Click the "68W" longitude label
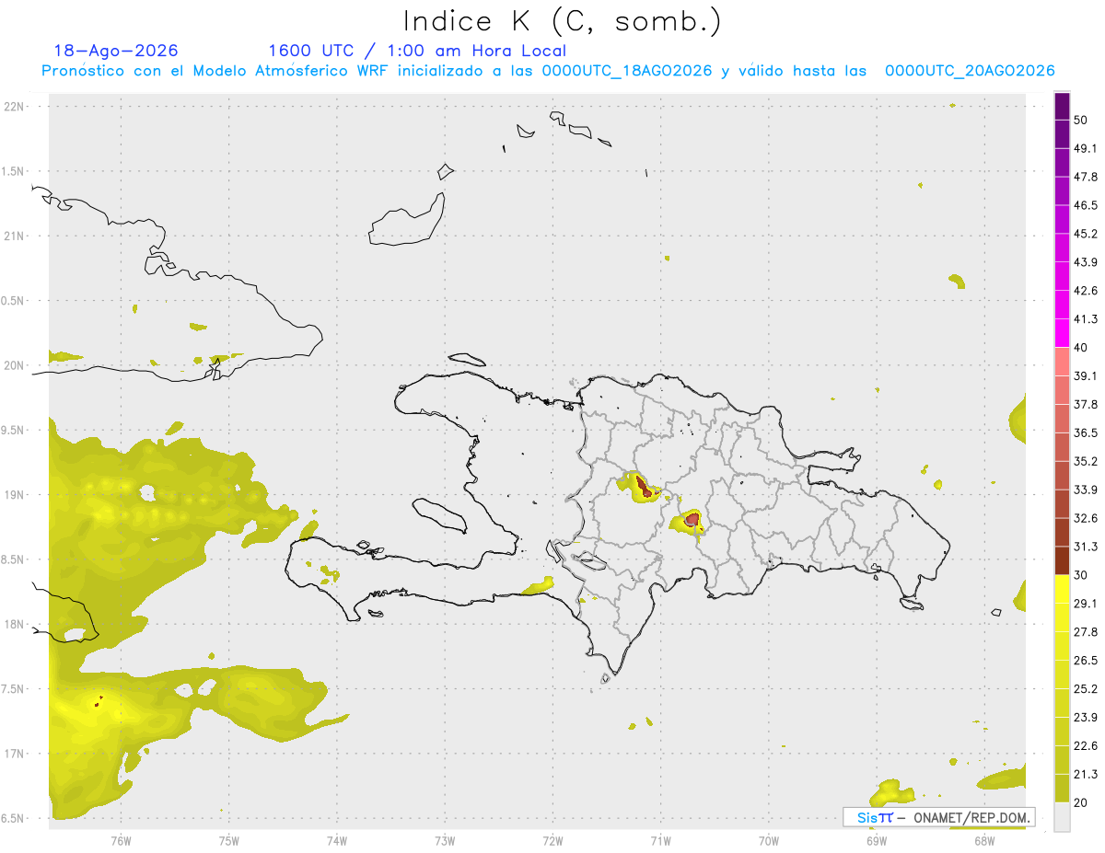Viewport: 1105px width, 853px height. pyautogui.click(x=984, y=841)
